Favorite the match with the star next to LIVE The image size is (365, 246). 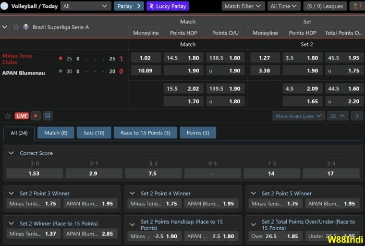[8, 116]
